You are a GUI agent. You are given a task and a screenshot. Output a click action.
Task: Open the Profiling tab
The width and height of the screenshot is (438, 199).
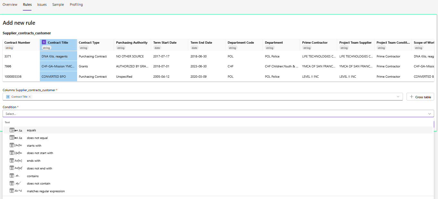pos(76,4)
